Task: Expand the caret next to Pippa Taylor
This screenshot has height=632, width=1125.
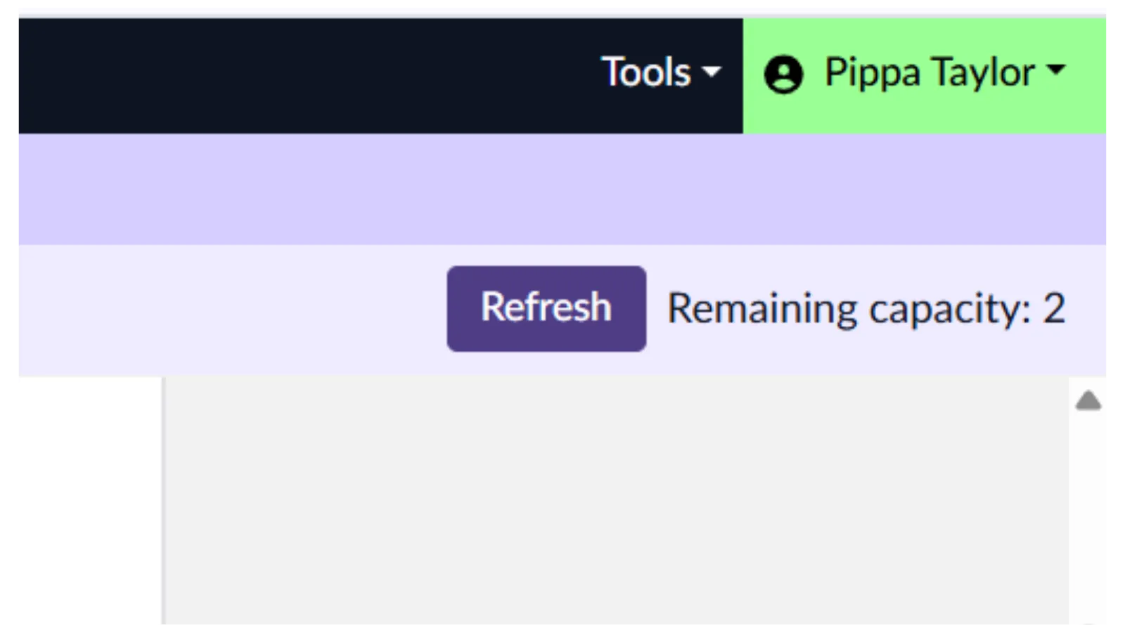Action: tap(1056, 70)
